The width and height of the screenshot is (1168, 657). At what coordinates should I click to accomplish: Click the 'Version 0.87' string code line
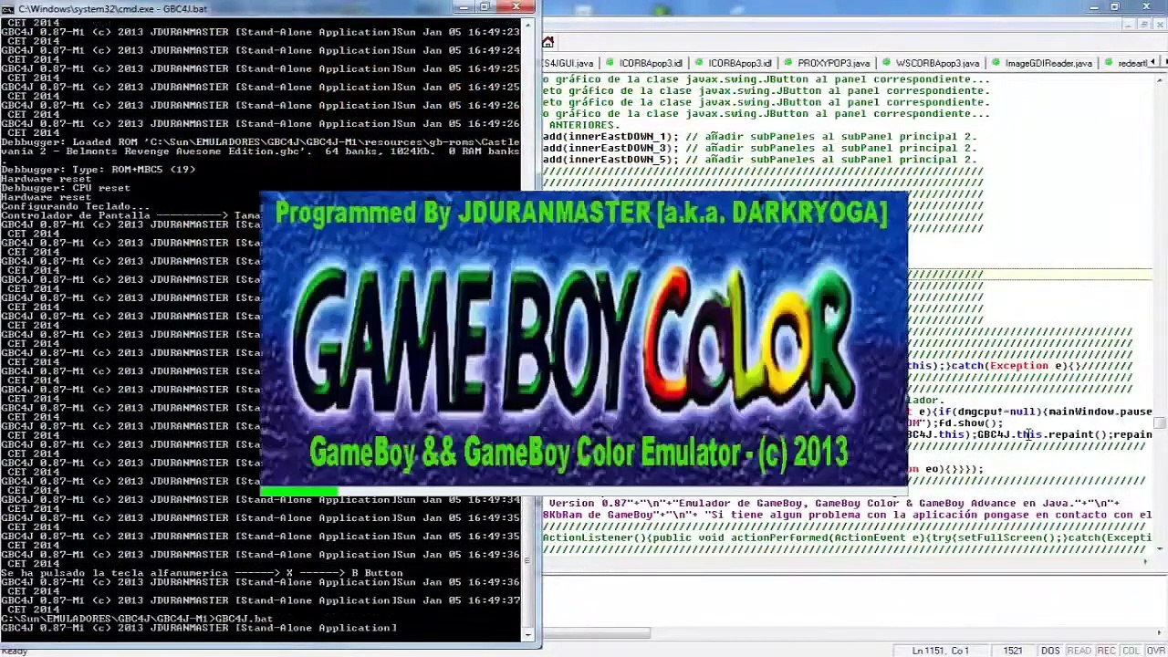point(834,503)
